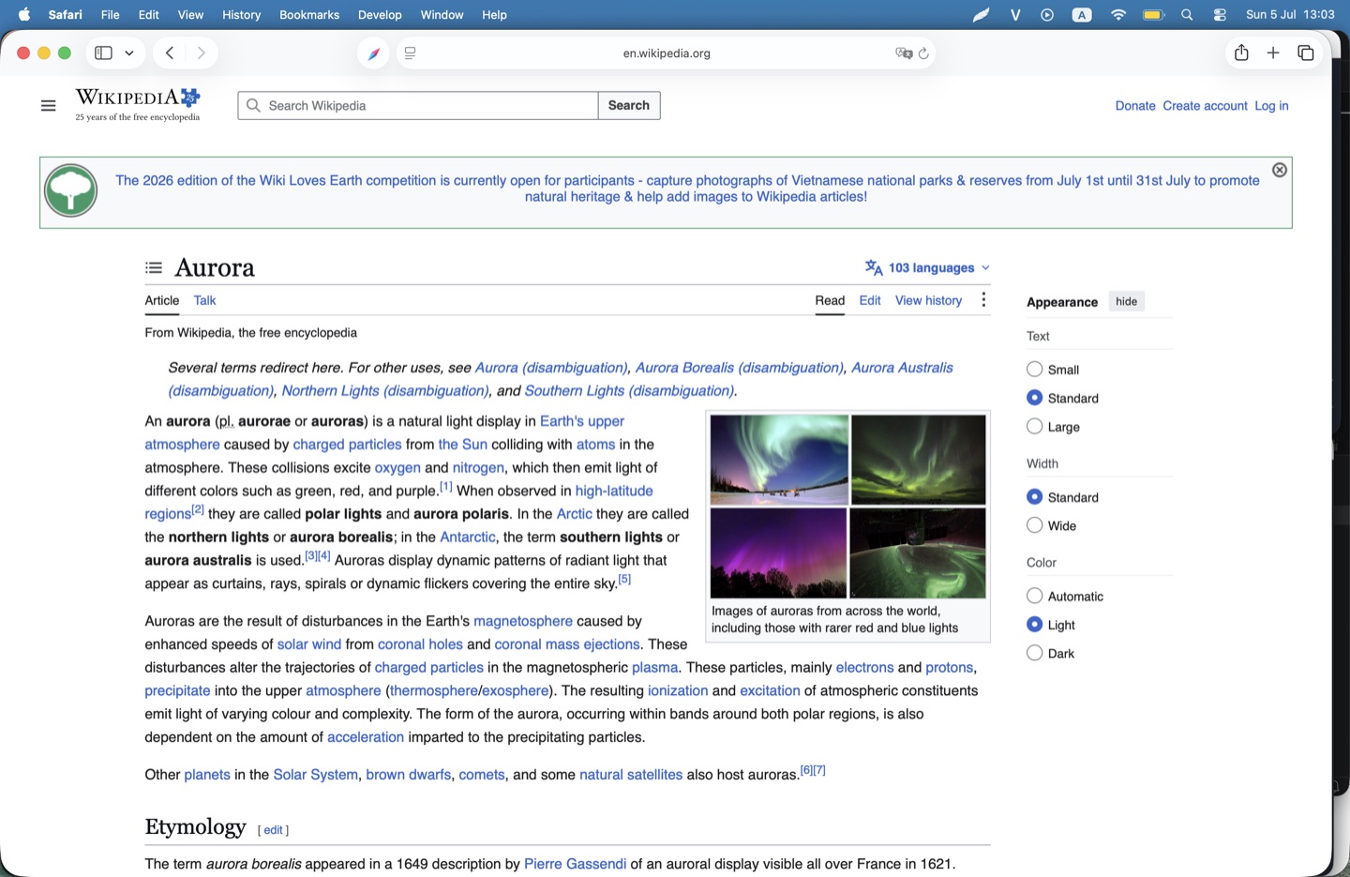Screen dimensions: 1350x877
Task: Click the battery status icon
Action: (1154, 14)
